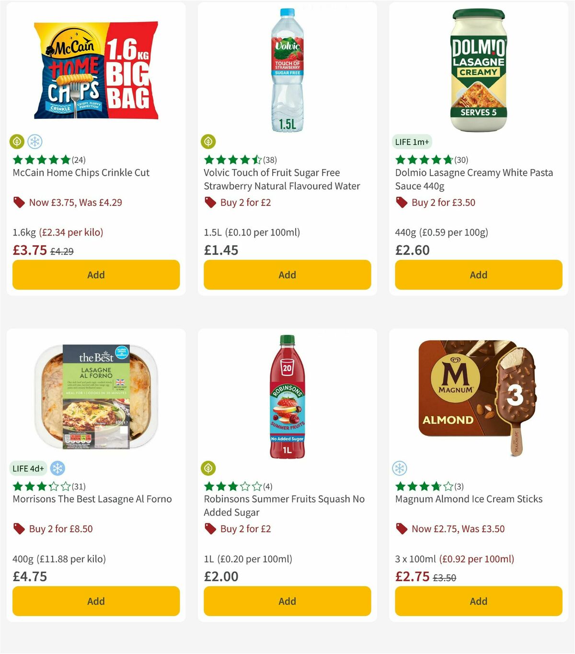Open Volvic Touch of Fruit product page
Viewport: 575px width, 654px height.
[282, 180]
